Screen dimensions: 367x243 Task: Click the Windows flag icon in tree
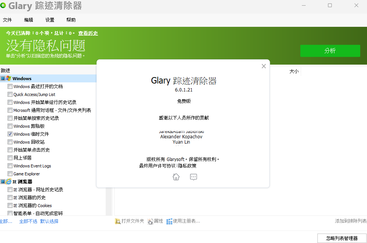[8, 78]
